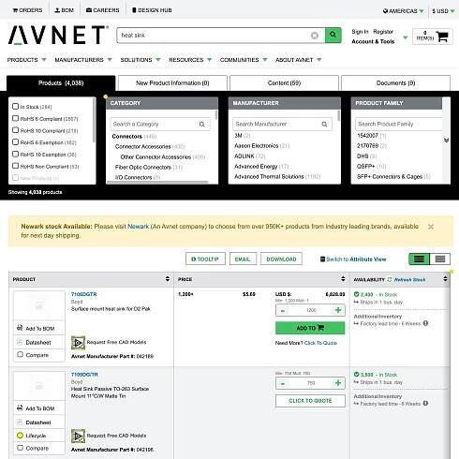The width and height of the screenshot is (459, 459).
Task: Sort by Price column arrows
Action: 343,279
